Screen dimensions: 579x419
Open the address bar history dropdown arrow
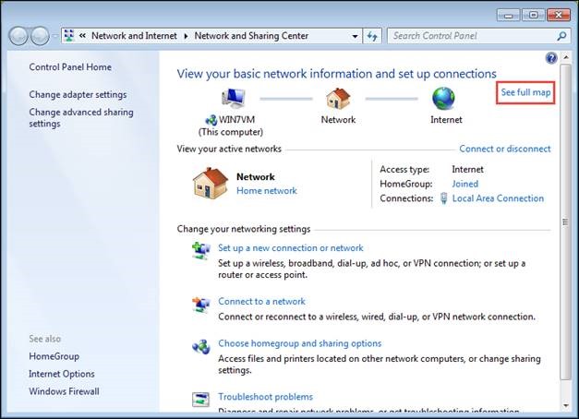click(x=355, y=36)
